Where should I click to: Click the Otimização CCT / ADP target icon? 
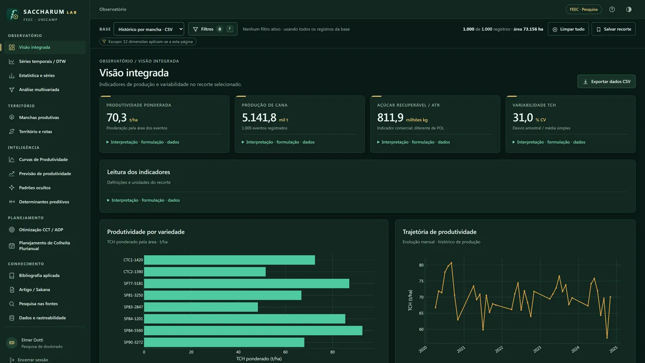(12, 229)
